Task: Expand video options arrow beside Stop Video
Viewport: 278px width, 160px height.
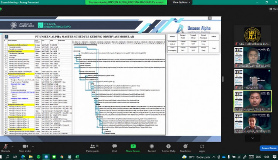Action: point(32,146)
